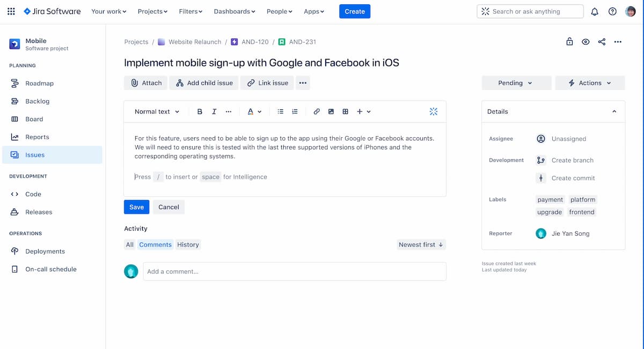Click the share issue icon
Image resolution: width=644 pixels, height=349 pixels.
pos(602,42)
